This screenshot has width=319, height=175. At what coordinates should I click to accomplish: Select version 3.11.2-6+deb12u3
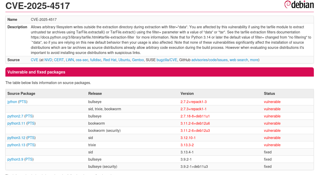[x=195, y=131]
